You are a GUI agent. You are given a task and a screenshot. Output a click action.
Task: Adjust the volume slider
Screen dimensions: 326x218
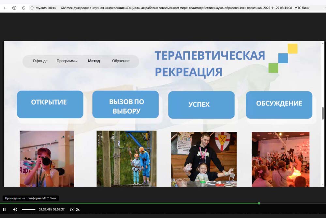(x=29, y=210)
